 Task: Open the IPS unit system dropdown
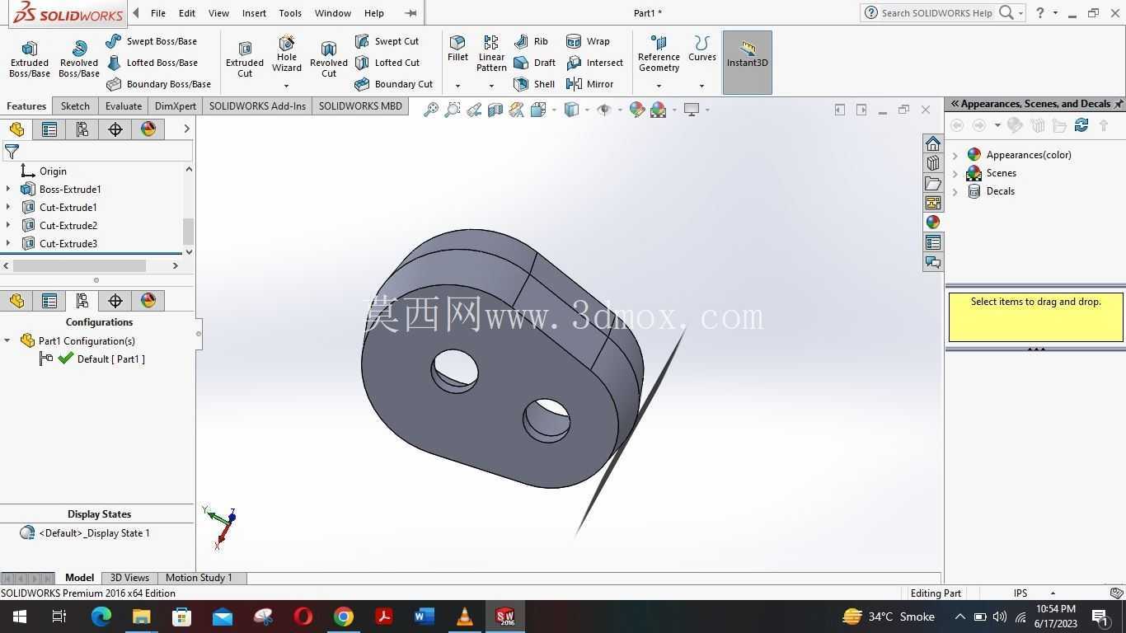[x=1053, y=593]
